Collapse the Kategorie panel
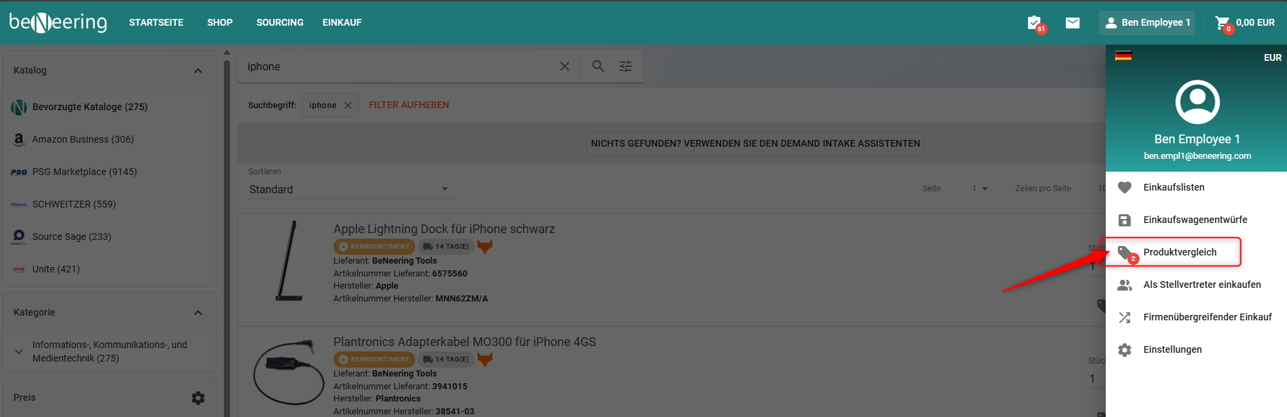 coord(197,313)
